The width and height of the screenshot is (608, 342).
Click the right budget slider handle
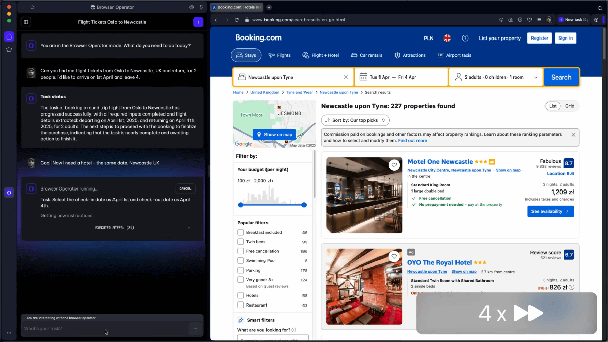(x=304, y=205)
